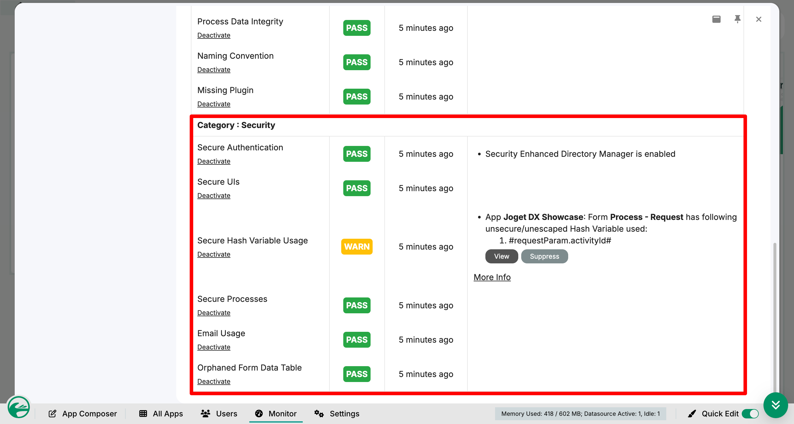Viewport: 794px width, 424px height.
Task: Click the window mode icon beside pin
Action: [716, 19]
